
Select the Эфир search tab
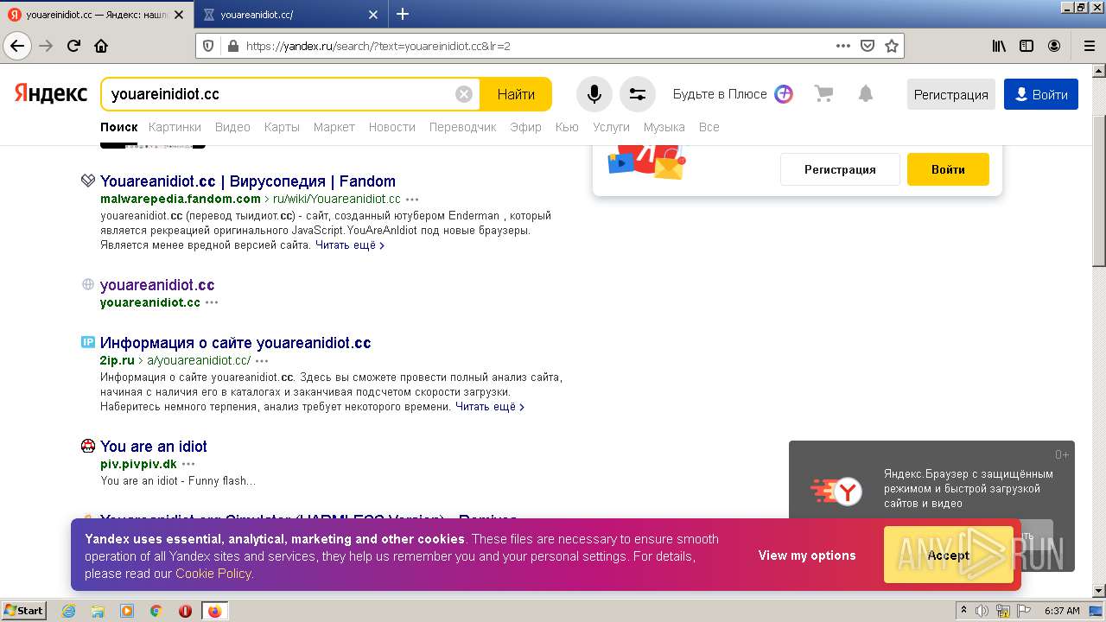pyautogui.click(x=525, y=127)
